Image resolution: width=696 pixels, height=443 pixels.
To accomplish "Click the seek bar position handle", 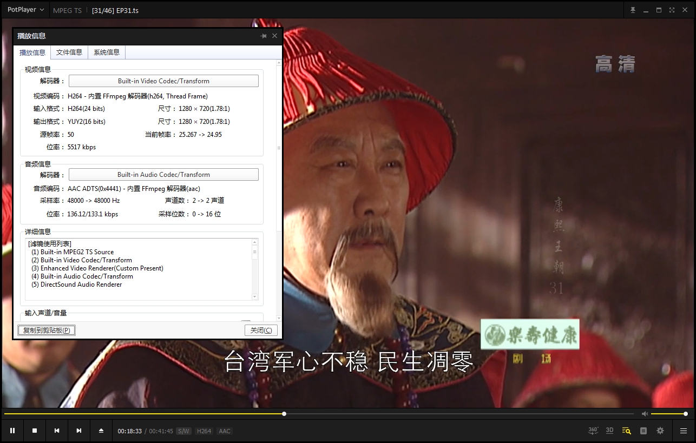I will click(284, 414).
